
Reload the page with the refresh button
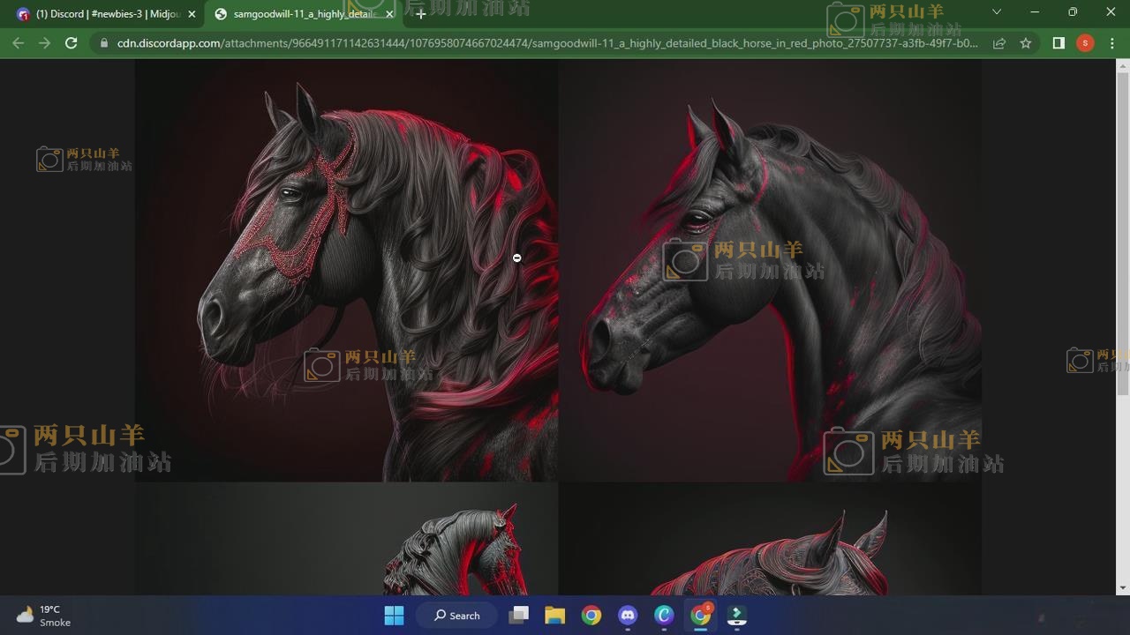tap(72, 43)
